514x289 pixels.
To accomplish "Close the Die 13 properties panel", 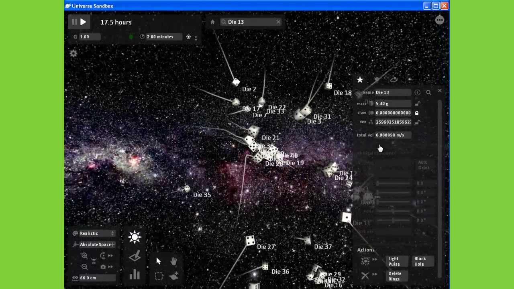I will coord(440,91).
